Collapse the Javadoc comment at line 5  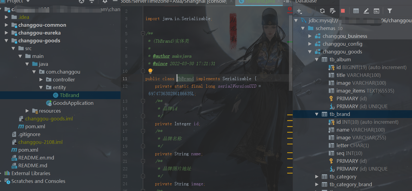click(x=143, y=33)
